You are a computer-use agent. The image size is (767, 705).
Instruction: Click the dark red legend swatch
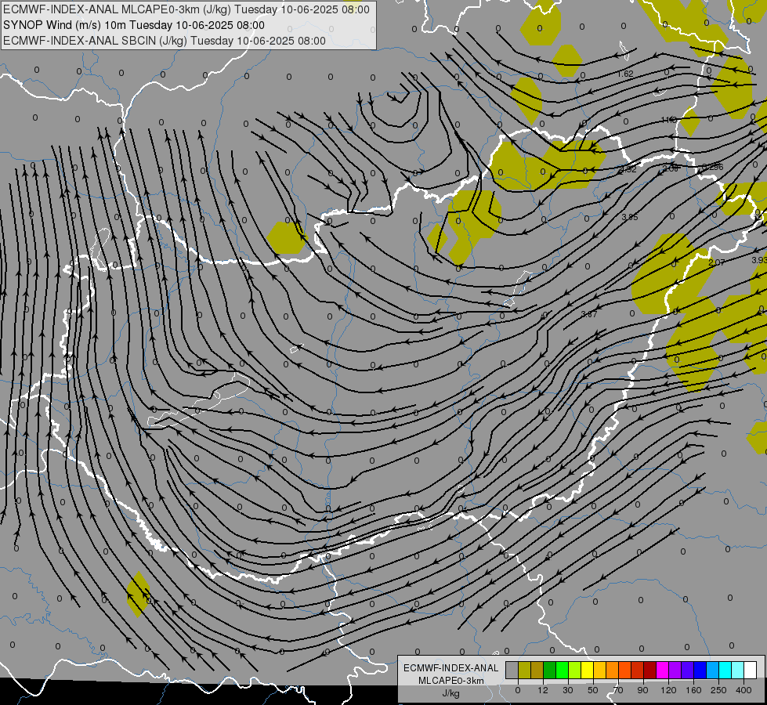pyautogui.click(x=649, y=670)
